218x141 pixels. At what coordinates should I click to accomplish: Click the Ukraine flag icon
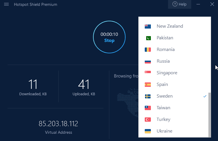148,131
